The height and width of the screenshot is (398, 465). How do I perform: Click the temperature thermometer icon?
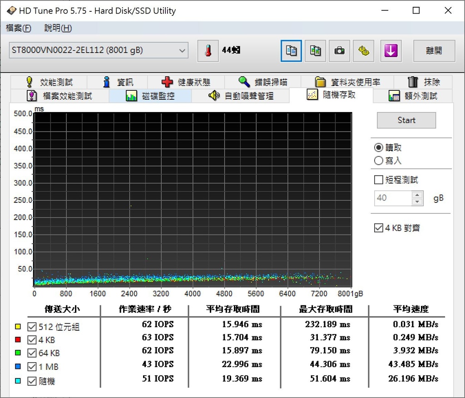pyautogui.click(x=208, y=51)
